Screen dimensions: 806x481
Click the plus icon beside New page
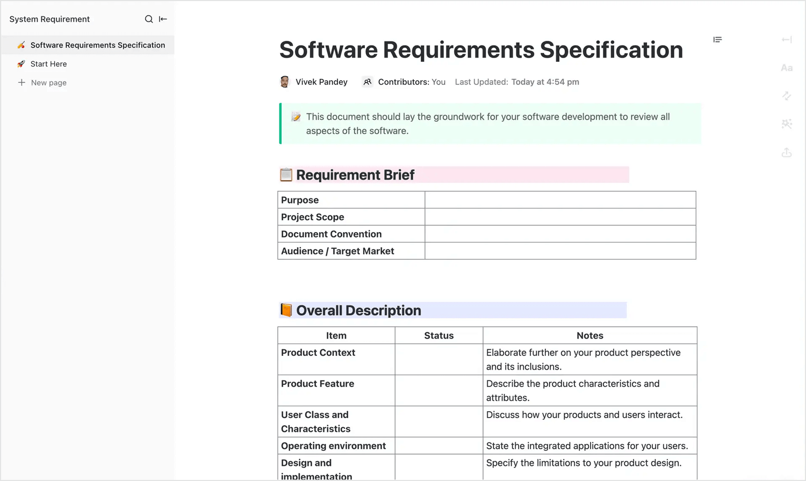[21, 82]
